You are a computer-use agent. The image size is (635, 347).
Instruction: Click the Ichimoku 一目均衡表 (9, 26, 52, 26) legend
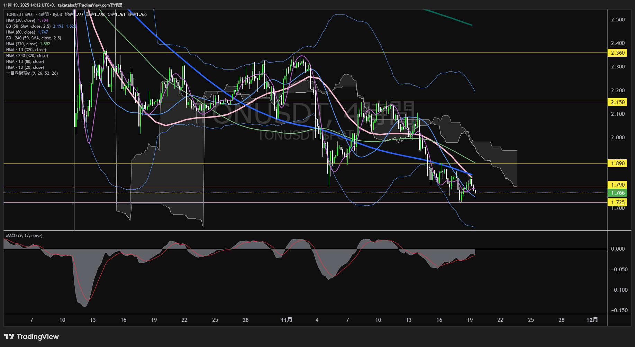[32, 73]
